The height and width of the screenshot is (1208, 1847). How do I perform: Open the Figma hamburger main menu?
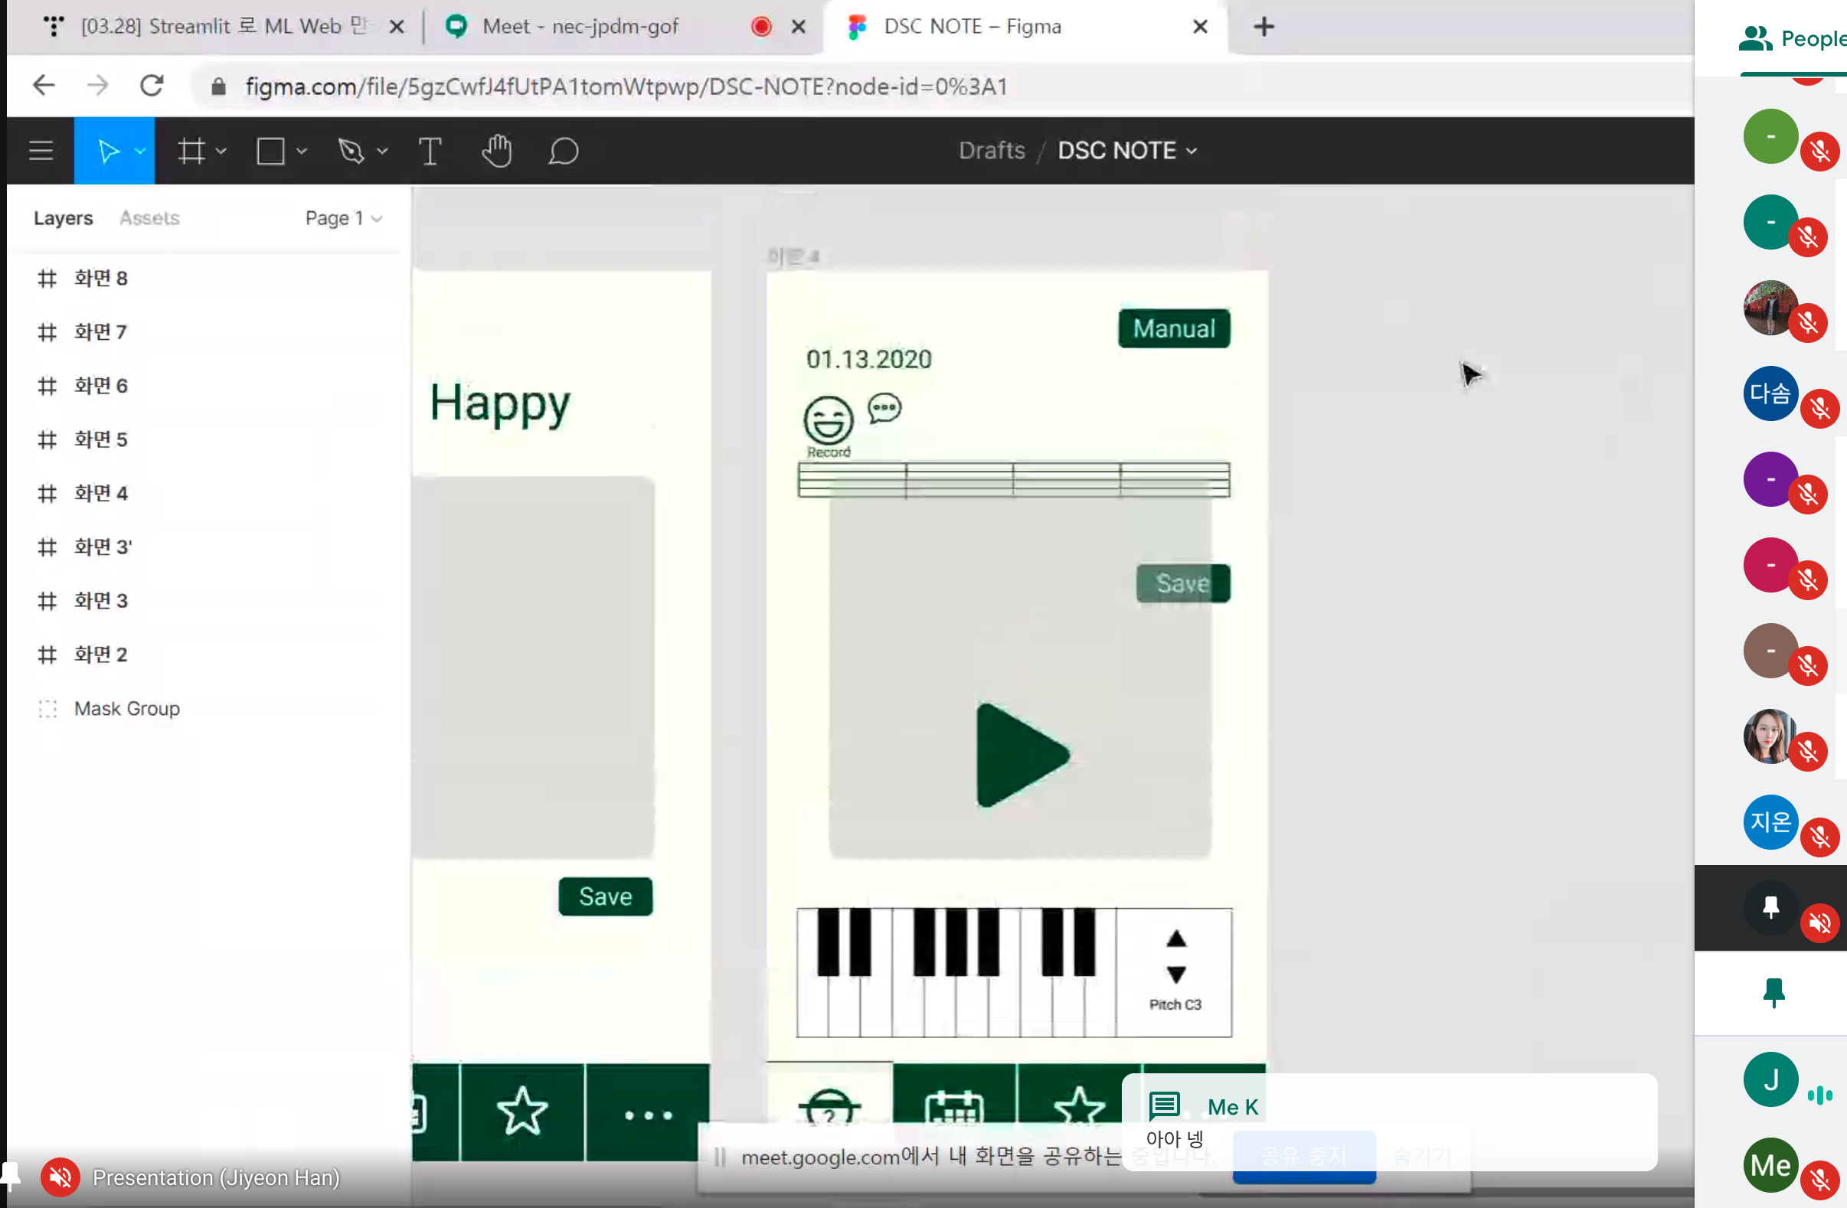pyautogui.click(x=41, y=151)
